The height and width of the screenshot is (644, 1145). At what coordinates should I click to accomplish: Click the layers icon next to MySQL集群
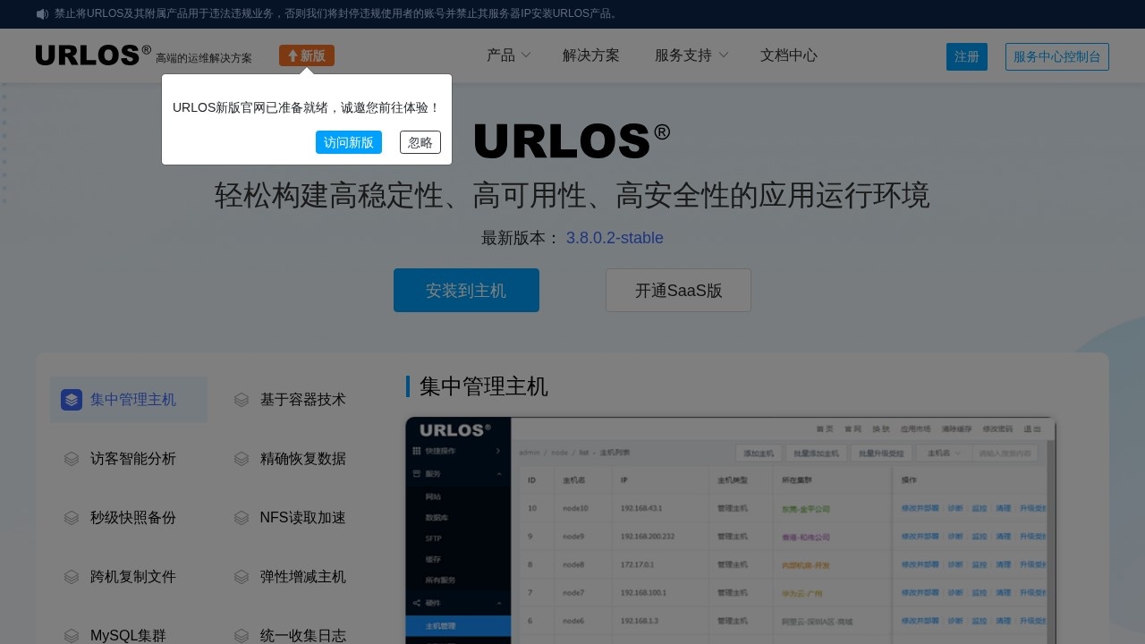72,636
